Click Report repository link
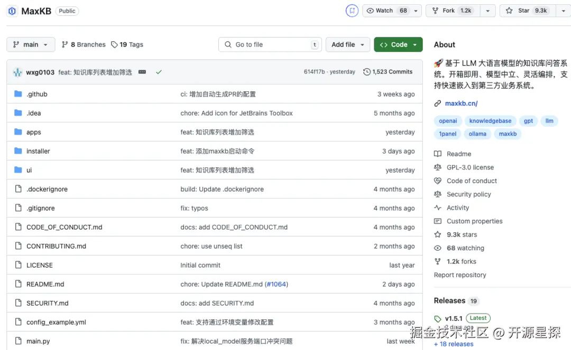This screenshot has width=571, height=350. point(460,275)
